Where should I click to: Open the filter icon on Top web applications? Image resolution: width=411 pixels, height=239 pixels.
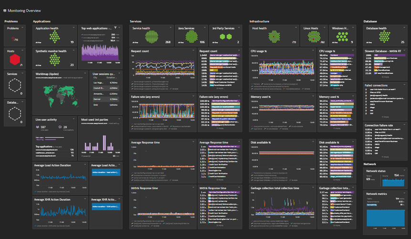(116, 28)
